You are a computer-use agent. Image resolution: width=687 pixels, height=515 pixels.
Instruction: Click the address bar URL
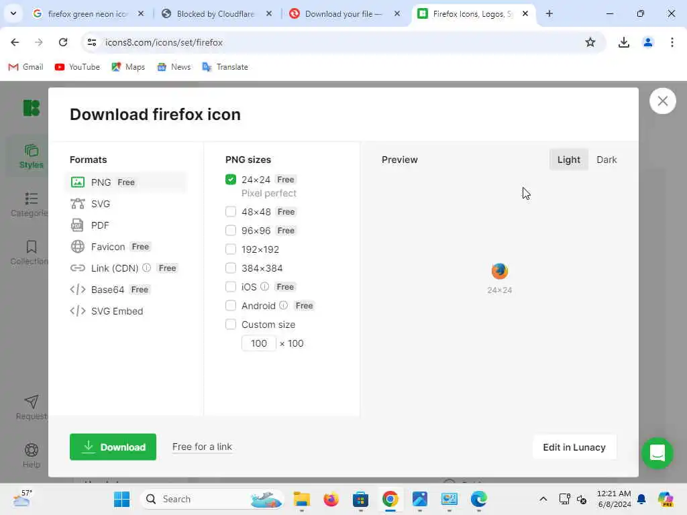click(164, 42)
